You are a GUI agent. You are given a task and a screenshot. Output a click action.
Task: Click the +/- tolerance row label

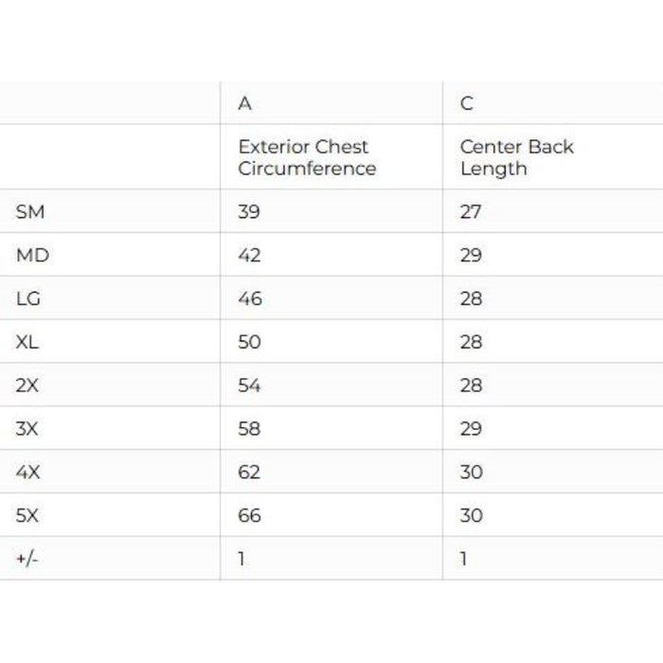point(27,559)
